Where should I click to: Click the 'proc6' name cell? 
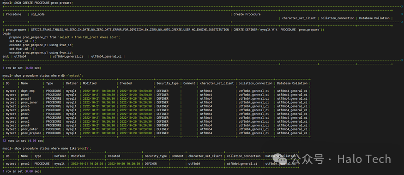point(25,106)
